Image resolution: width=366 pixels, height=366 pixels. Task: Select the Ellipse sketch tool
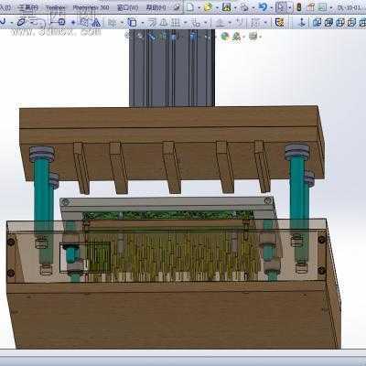pos(21,22)
